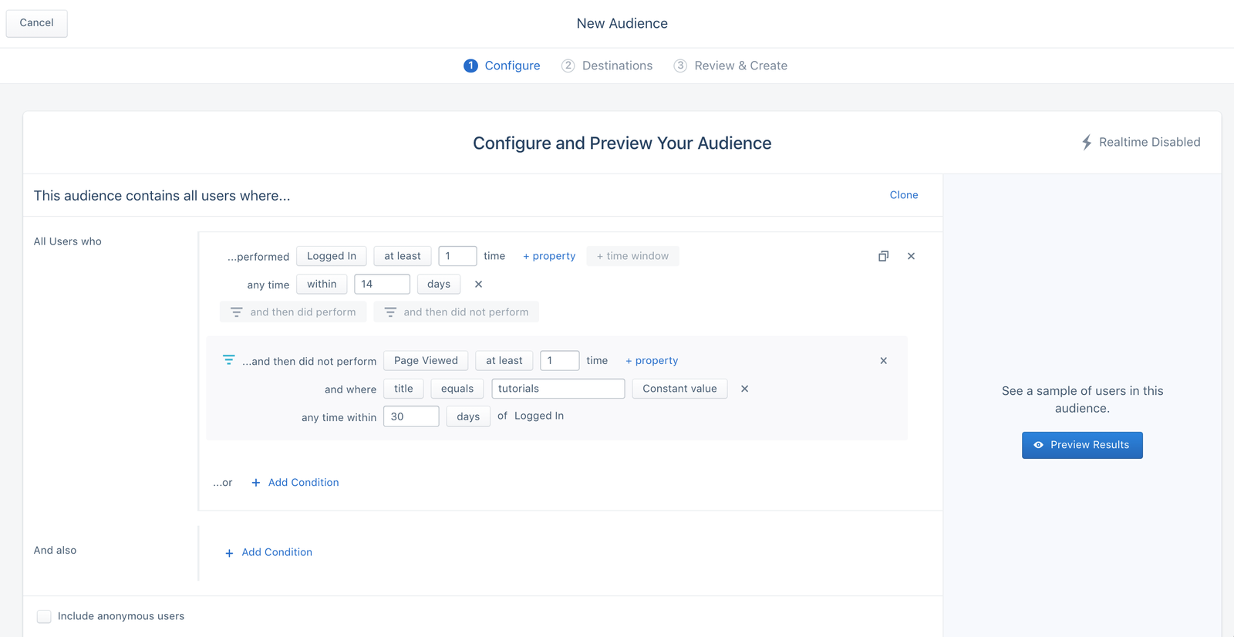Image resolution: width=1234 pixels, height=637 pixels.
Task: Edit the Page Viewed count field
Action: 559,361
